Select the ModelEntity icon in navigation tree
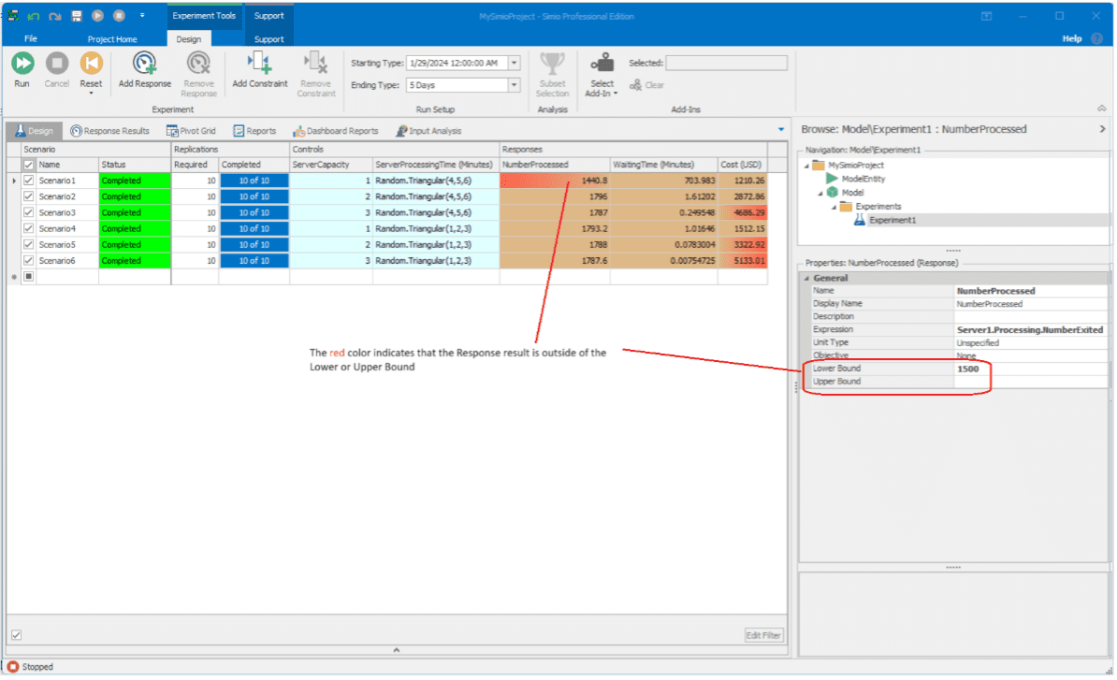1117x680 pixels. (833, 179)
